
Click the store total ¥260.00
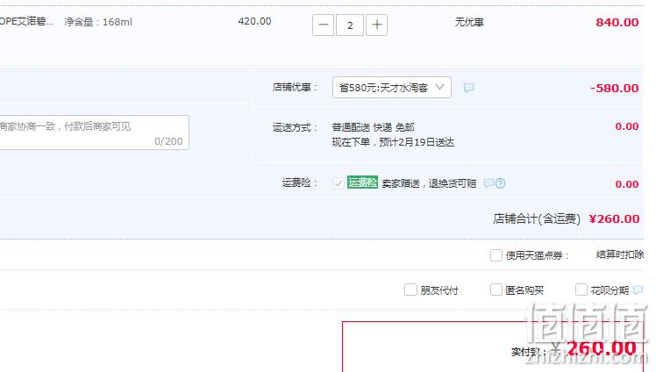[x=614, y=218]
